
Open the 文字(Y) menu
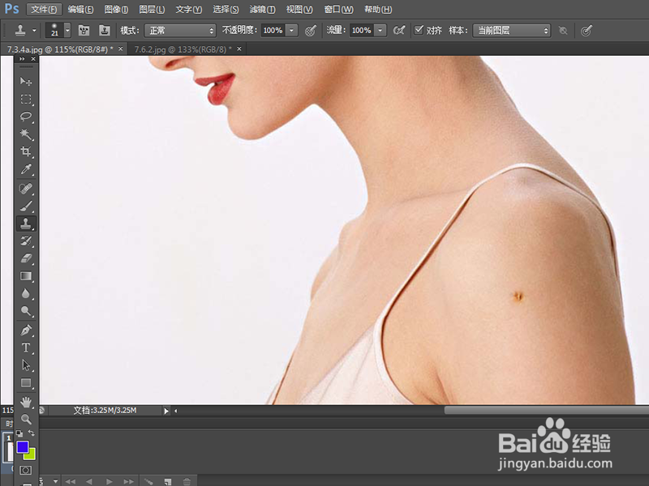[x=189, y=10]
